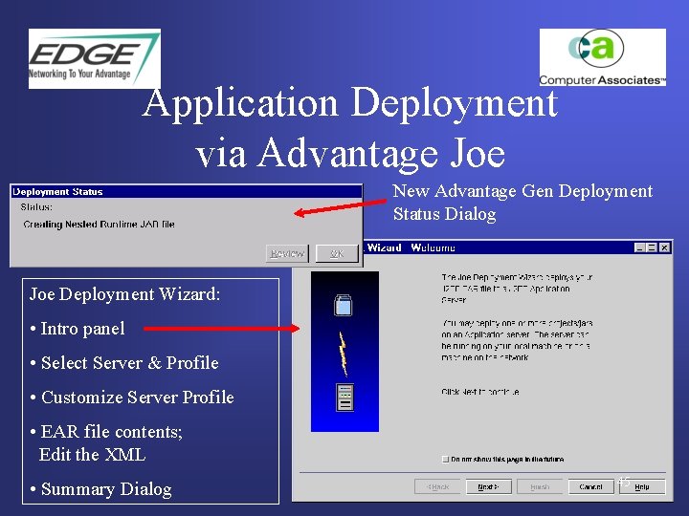Click the 'Intro panel' bullet text
Image resolution: width=689 pixels, height=516 pixels.
[x=82, y=329]
